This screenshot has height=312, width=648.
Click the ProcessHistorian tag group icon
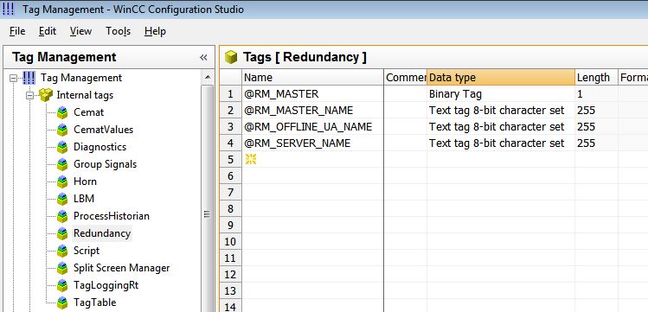pos(62,216)
